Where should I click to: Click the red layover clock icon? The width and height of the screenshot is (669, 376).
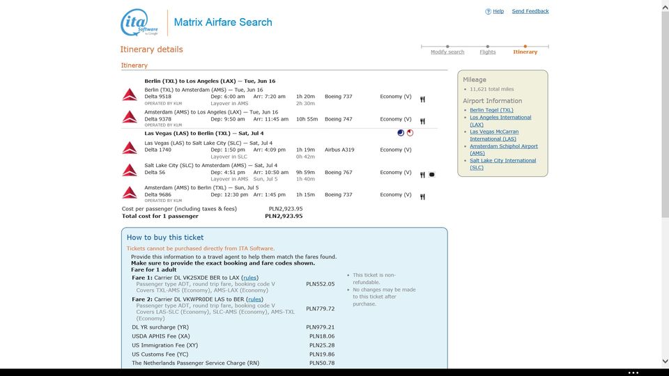(410, 133)
